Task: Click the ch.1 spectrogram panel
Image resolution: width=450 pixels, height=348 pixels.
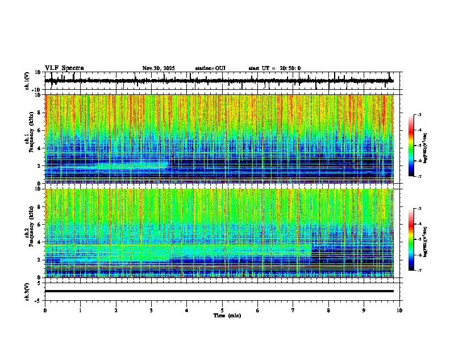Action: coord(219,139)
